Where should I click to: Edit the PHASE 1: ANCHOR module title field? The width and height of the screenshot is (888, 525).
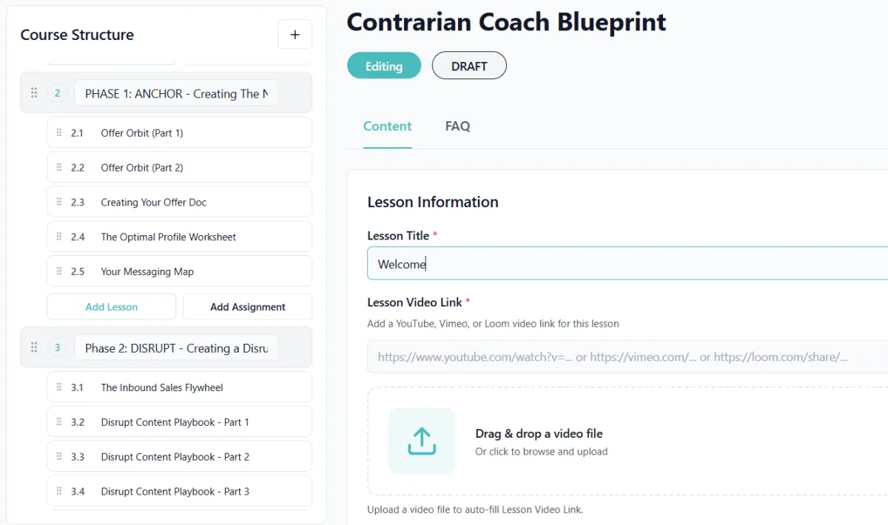[x=176, y=93]
